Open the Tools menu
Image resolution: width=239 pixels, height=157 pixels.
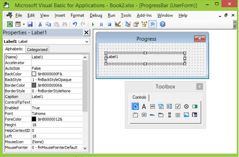pyautogui.click(x=126, y=15)
